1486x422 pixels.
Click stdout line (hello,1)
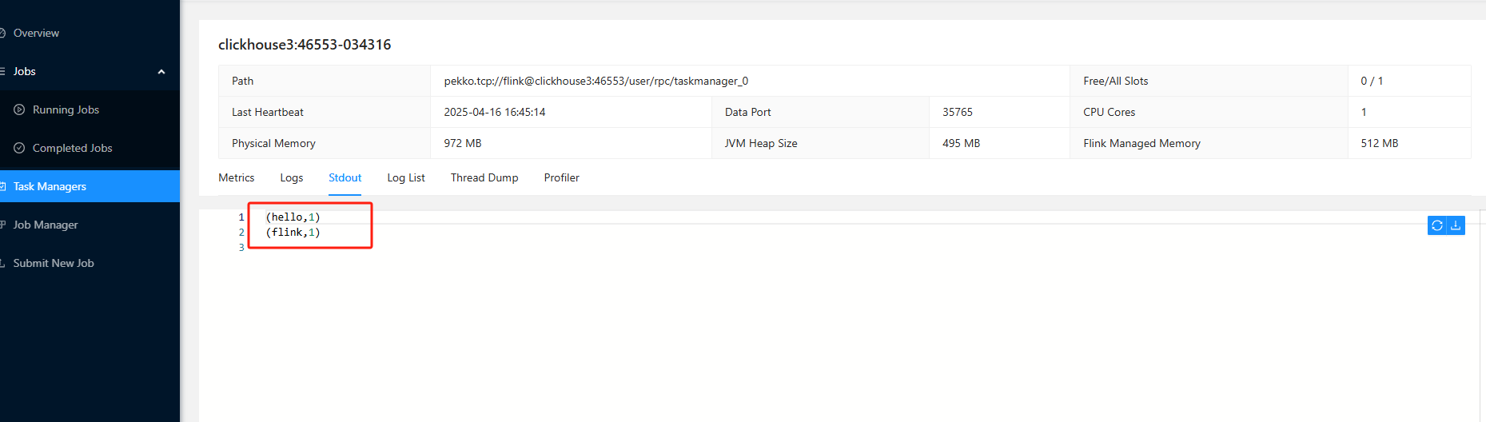[293, 217]
